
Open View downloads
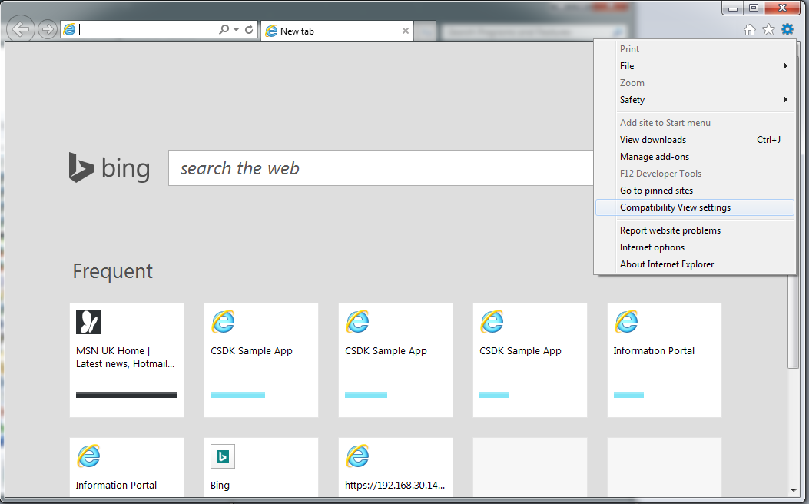pyautogui.click(x=695, y=140)
